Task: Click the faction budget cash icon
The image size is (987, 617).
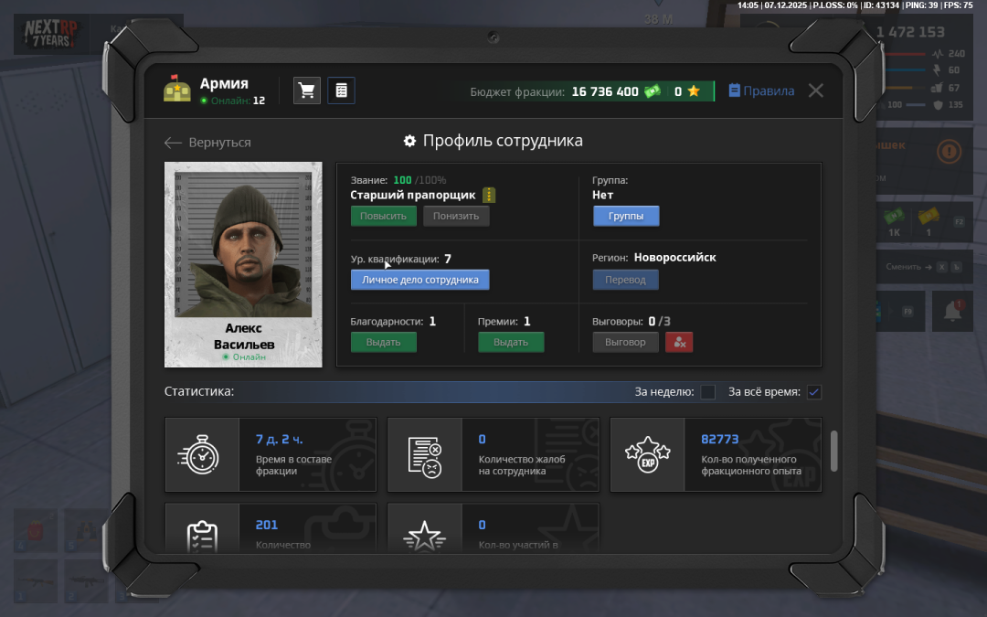Action: click(652, 91)
